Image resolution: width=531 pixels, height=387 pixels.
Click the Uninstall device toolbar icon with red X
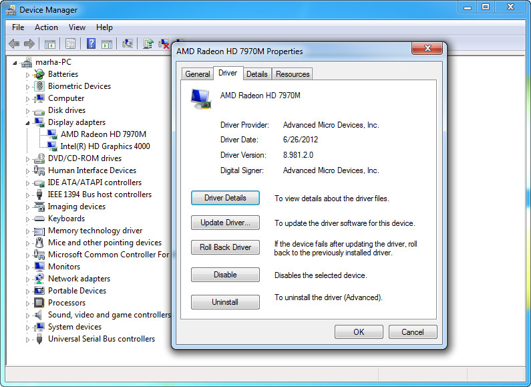point(164,43)
